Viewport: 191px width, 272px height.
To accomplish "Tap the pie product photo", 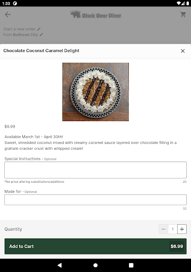I will pos(95,92).
